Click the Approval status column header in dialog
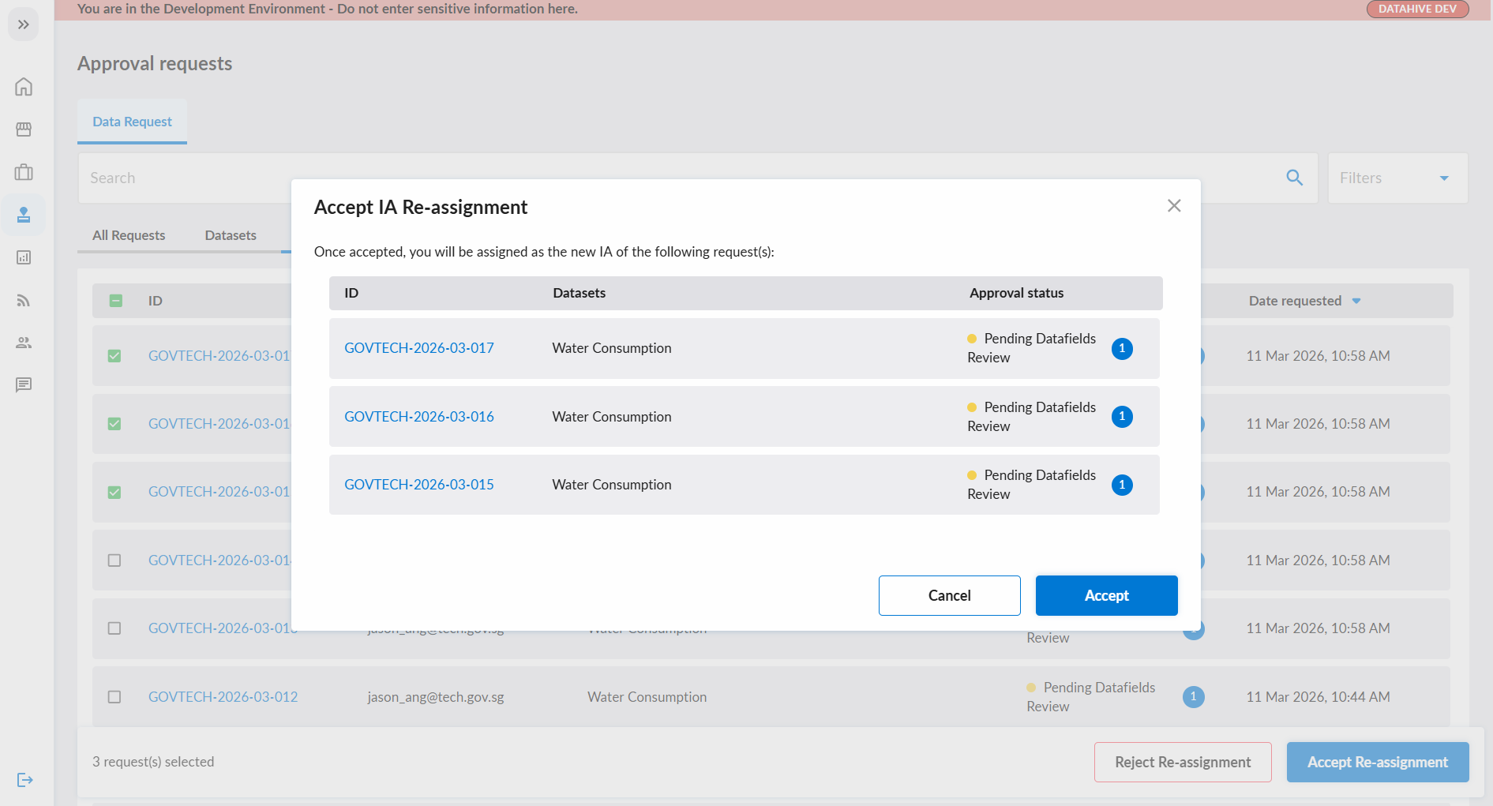1493x806 pixels. click(1016, 293)
